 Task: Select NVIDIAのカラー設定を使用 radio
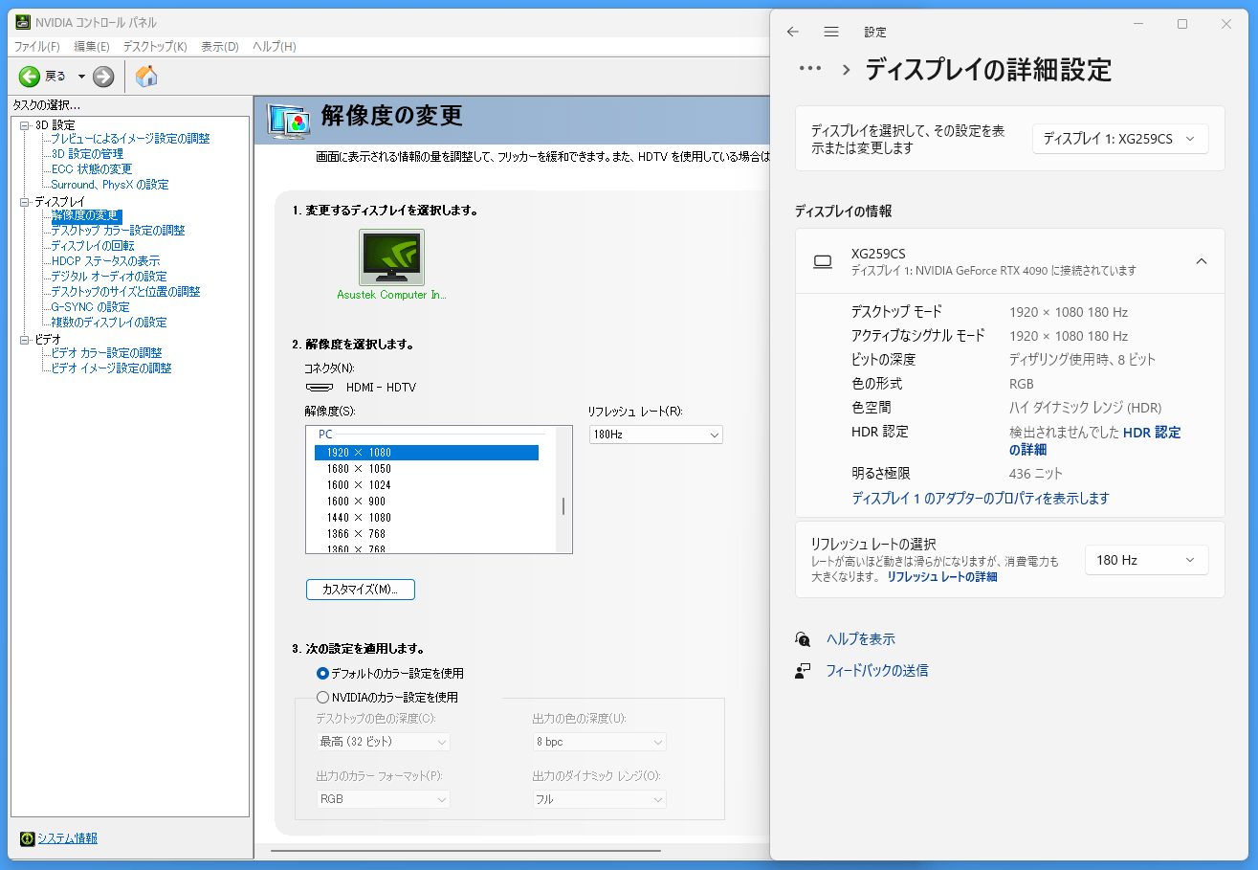pyautogui.click(x=322, y=698)
